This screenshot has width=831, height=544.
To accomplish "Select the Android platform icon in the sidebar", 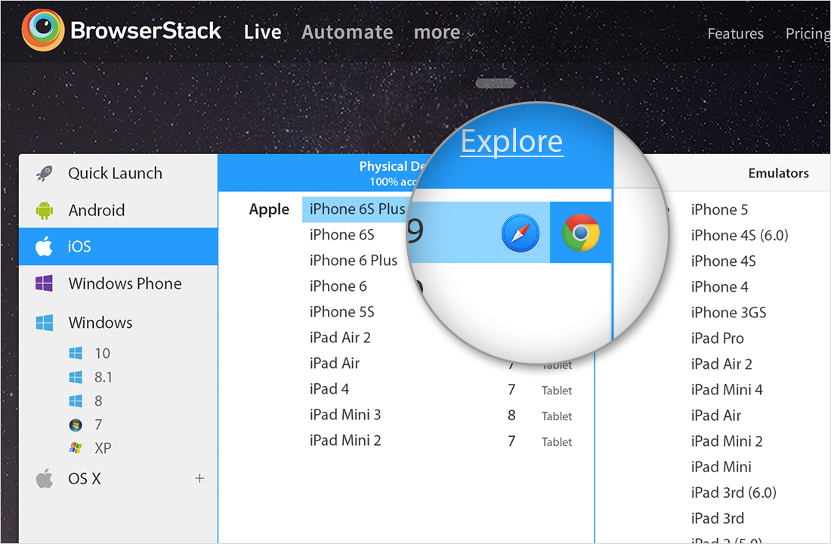I will point(45,210).
